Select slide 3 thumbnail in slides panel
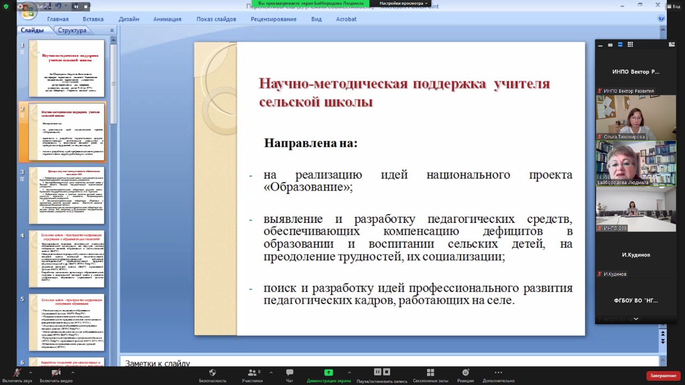The width and height of the screenshot is (685, 385). tap(66, 195)
